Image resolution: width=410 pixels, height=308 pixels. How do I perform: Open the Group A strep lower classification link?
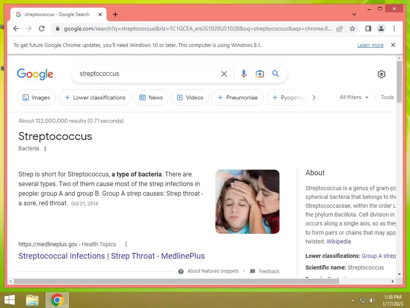[379, 256]
